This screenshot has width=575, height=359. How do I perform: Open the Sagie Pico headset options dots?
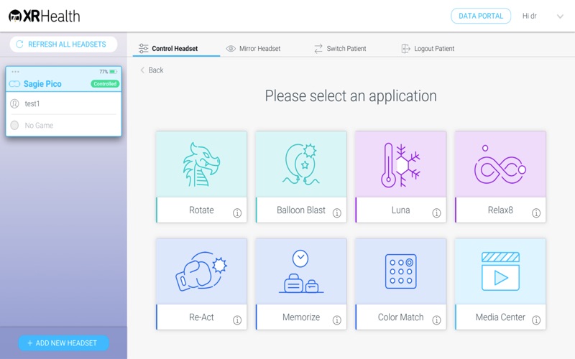[x=15, y=71]
